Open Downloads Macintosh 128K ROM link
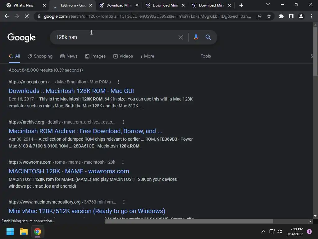 point(71,91)
